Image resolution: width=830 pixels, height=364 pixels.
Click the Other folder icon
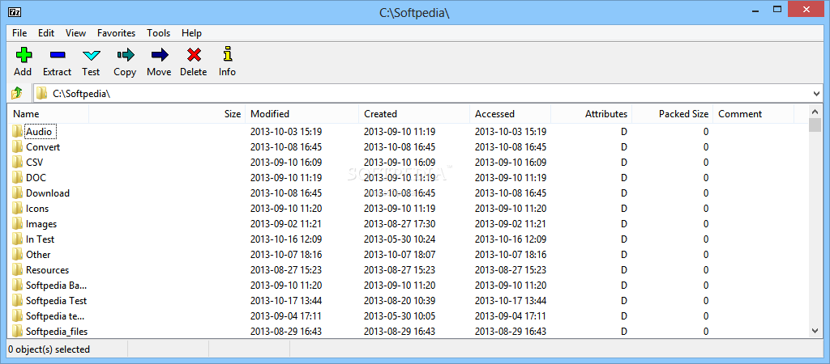[18, 254]
